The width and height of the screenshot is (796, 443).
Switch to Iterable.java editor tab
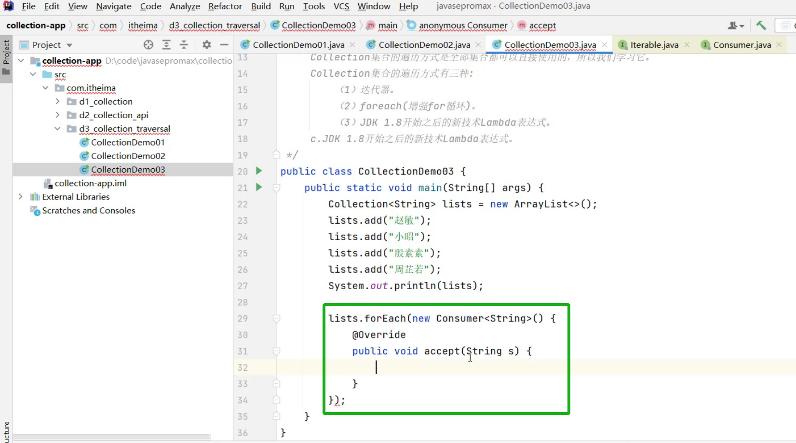[654, 45]
